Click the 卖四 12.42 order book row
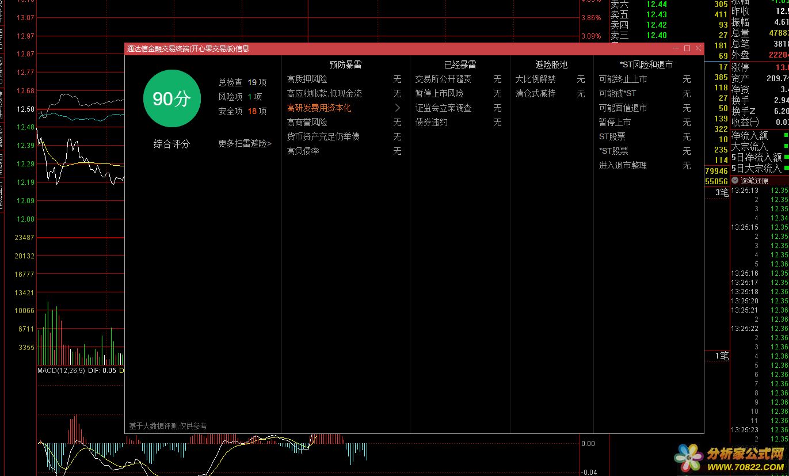Screen dimensions: 789x476 pyautogui.click(x=669, y=25)
